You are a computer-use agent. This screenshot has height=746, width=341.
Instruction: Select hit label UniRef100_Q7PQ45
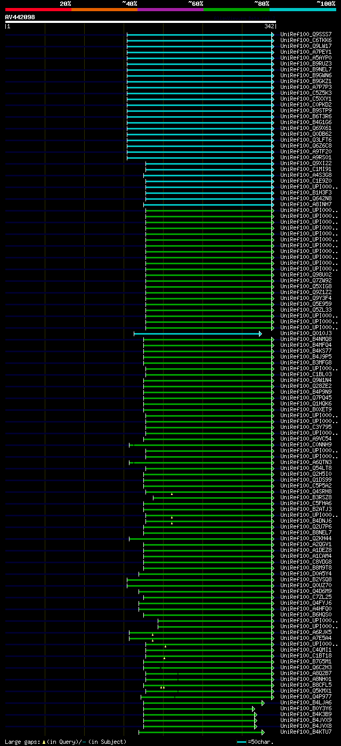coord(306,398)
